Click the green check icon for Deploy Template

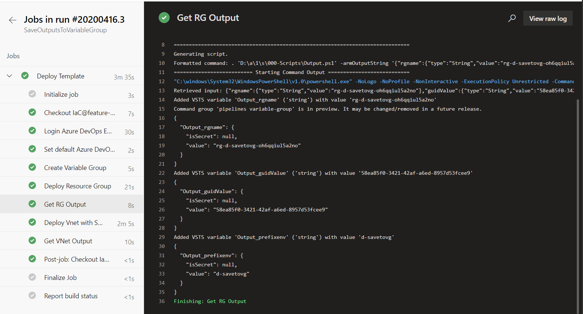pos(25,76)
